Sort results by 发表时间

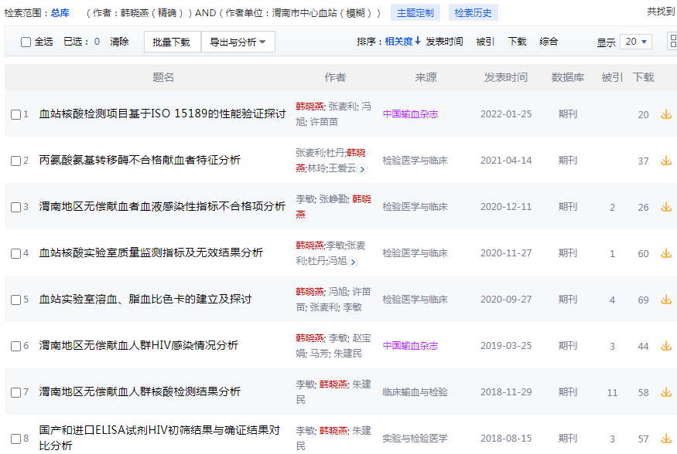tap(444, 42)
